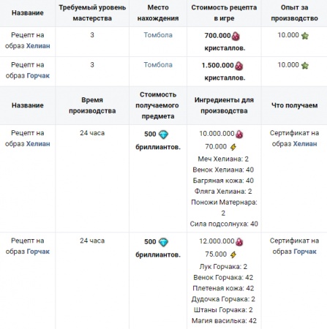Follow Горчак link in Сертификат на образ cell

(x=305, y=252)
